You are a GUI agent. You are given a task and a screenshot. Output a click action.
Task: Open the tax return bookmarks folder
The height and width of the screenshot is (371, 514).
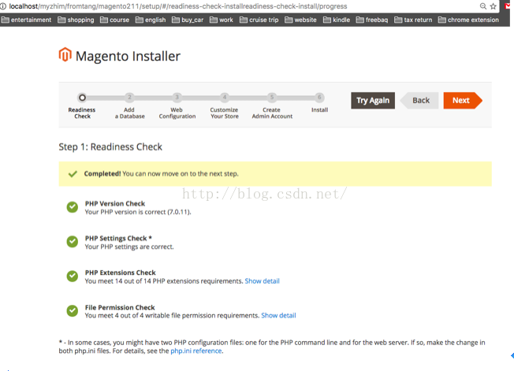pos(413,20)
